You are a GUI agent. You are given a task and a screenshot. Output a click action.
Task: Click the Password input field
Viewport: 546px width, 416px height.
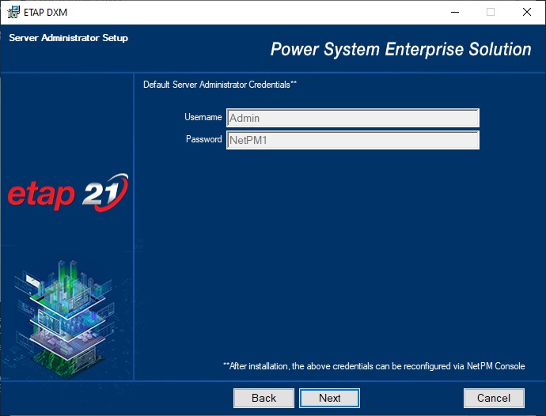coord(353,140)
